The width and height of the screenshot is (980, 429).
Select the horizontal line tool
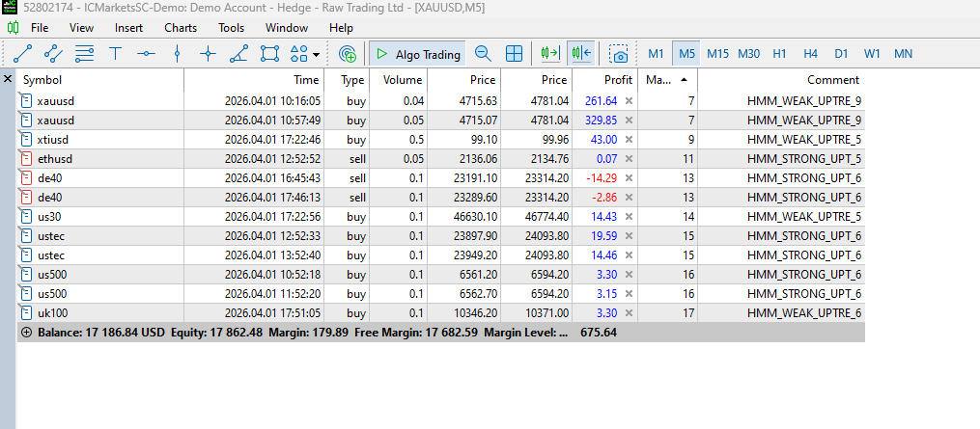coord(146,54)
